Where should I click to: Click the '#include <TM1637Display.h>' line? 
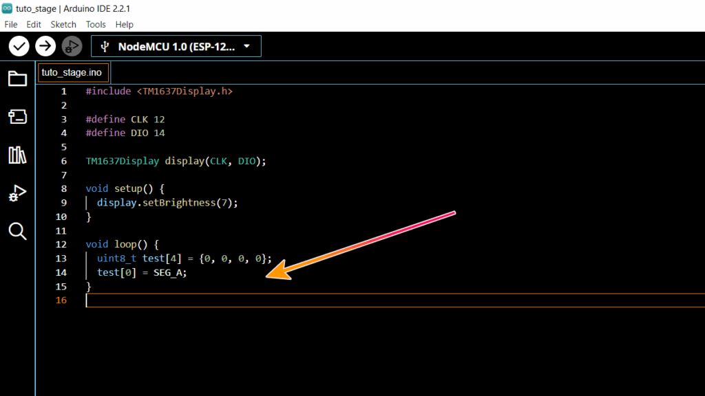click(x=159, y=91)
